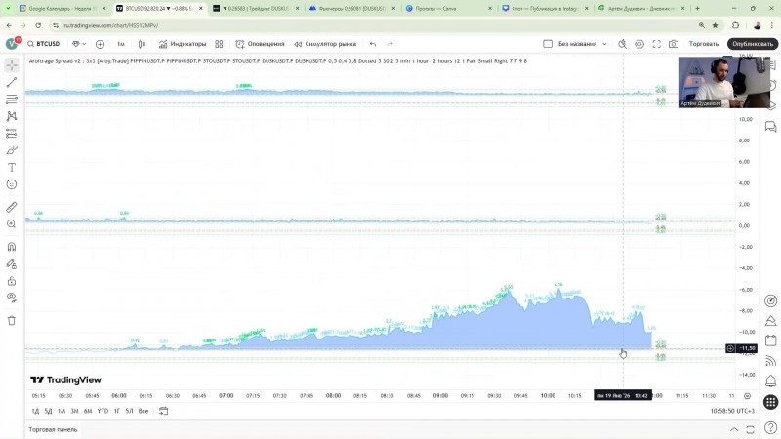The width and height of the screenshot is (781, 439).
Task: Open the products grid round icon
Action: coord(770,402)
